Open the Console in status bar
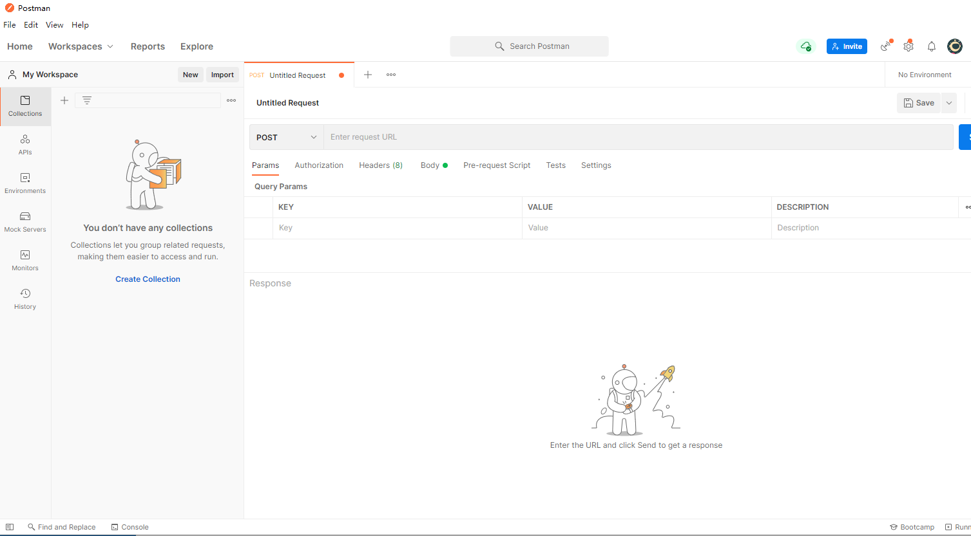 130,527
